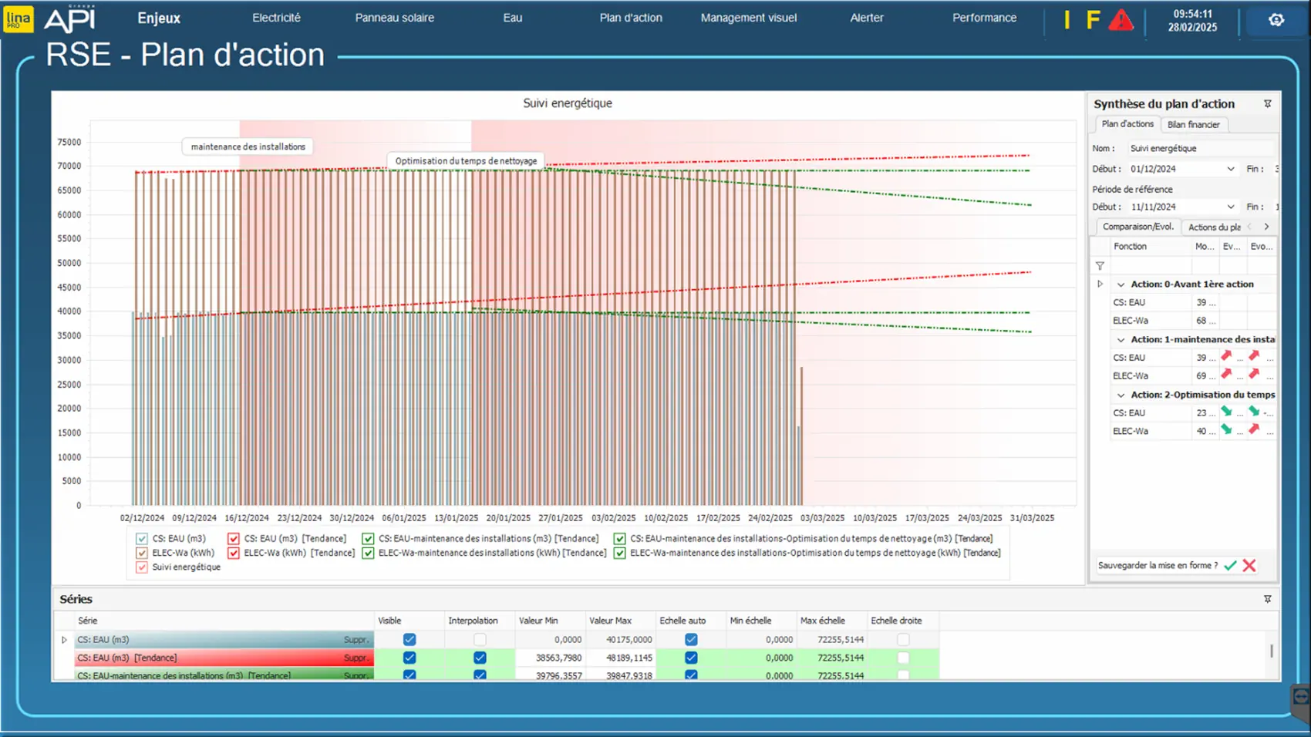Viewport: 1311px width, 737px height.
Task: Click the Nom field containing Suivi énergétique
Action: (x=1199, y=149)
